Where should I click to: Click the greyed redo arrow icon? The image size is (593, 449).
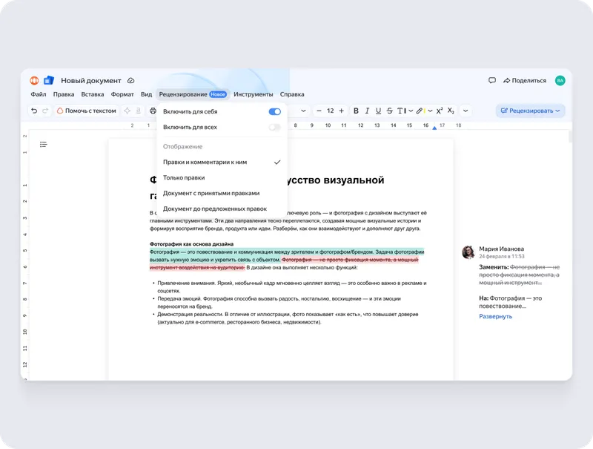click(45, 111)
